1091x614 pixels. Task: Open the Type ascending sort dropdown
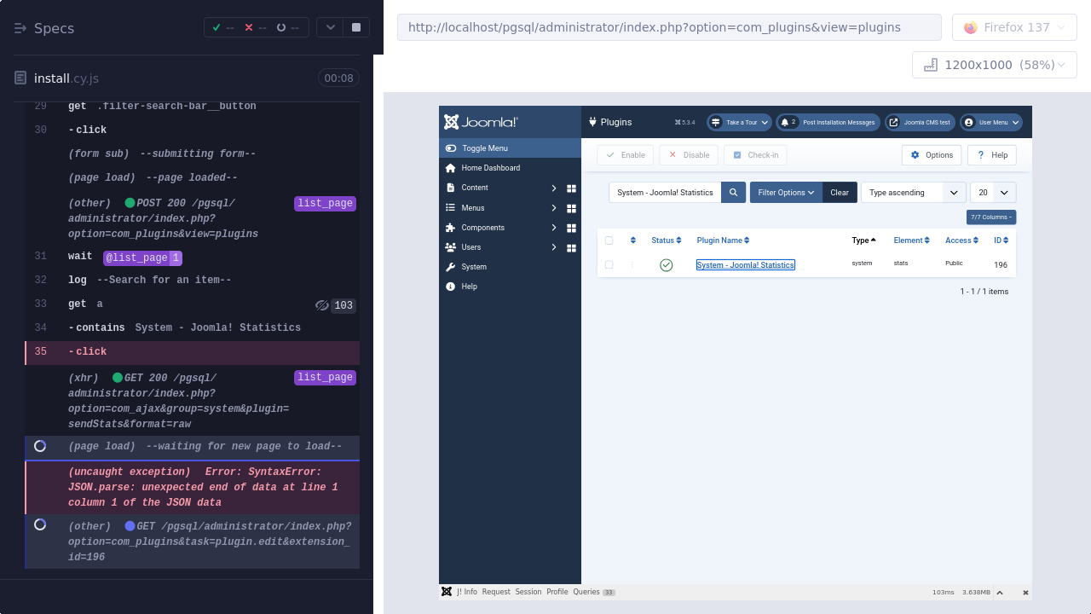913,193
